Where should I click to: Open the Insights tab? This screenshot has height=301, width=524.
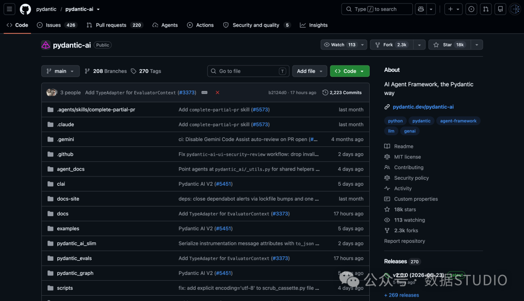[x=313, y=25]
